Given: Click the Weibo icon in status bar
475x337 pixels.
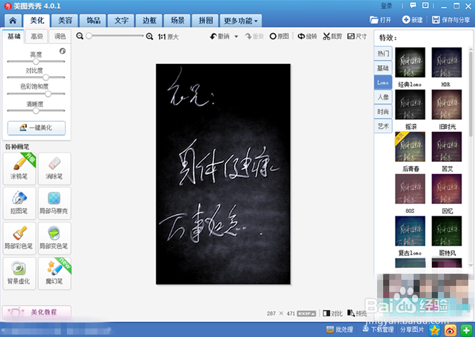Looking at the screenshot, I should click(x=451, y=330).
